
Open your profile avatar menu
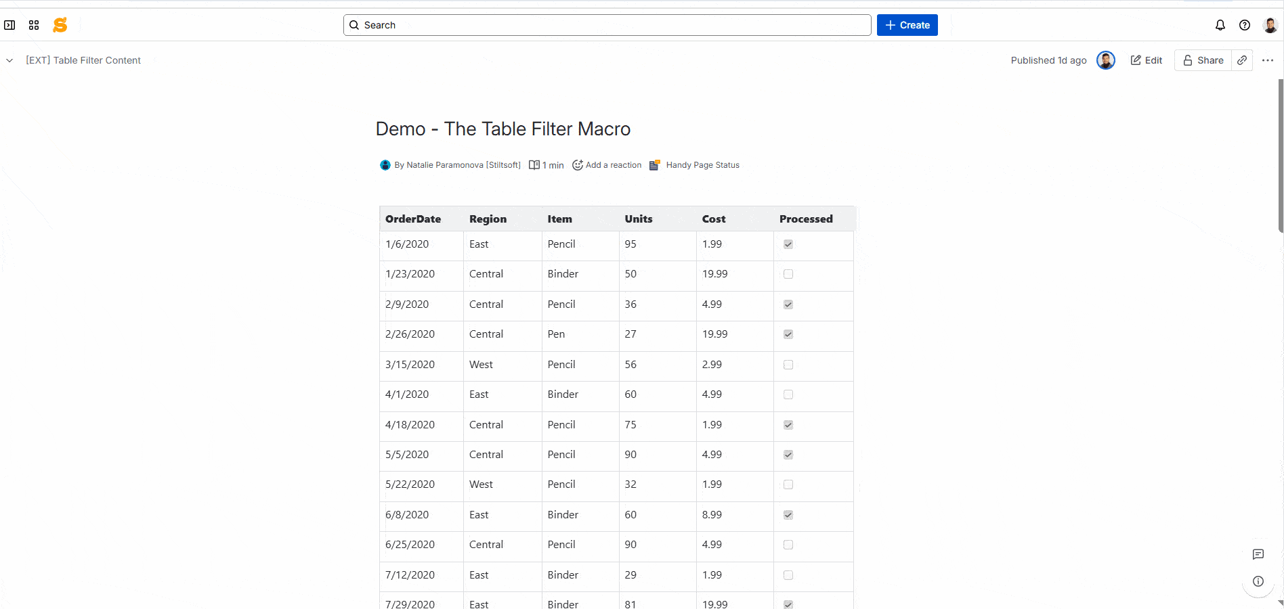click(1272, 25)
